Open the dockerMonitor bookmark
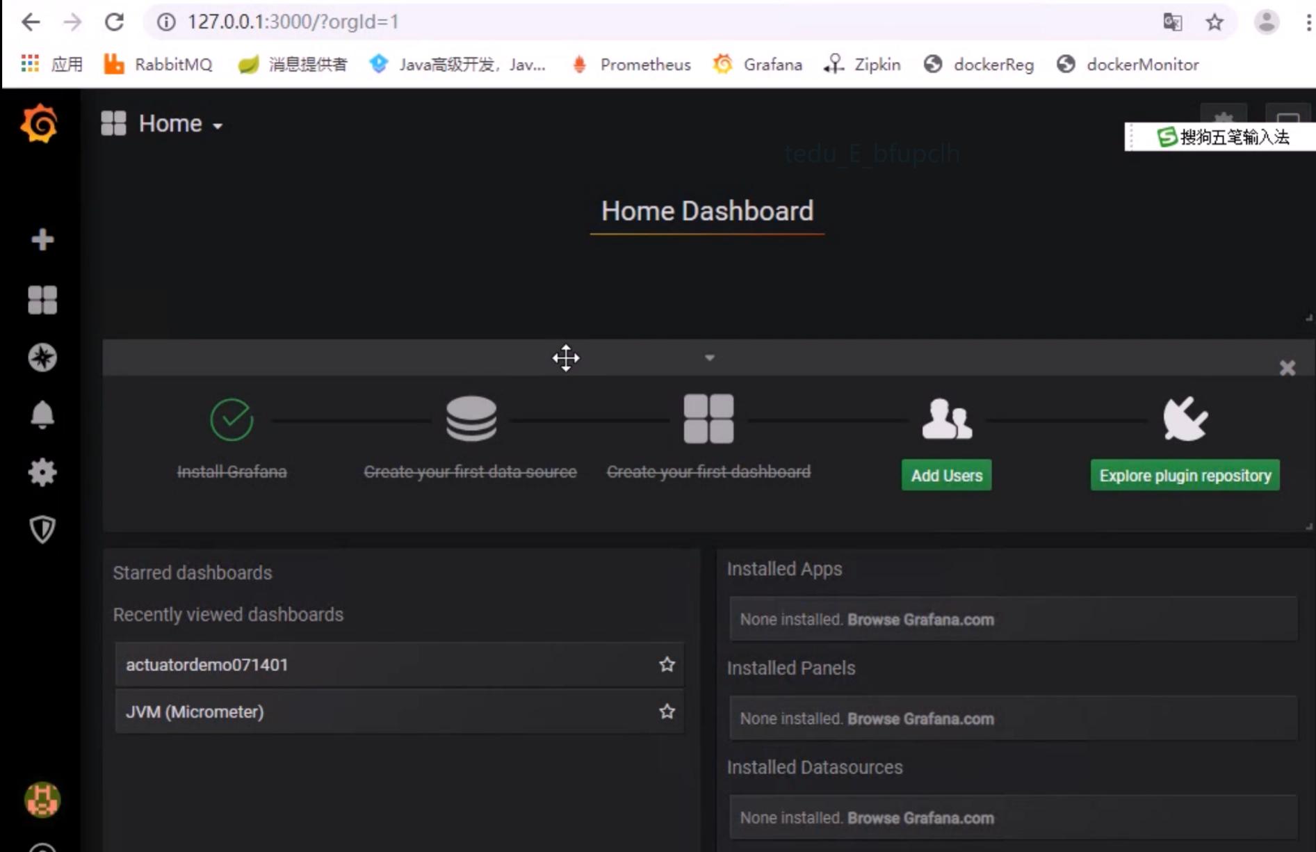 (x=1127, y=64)
